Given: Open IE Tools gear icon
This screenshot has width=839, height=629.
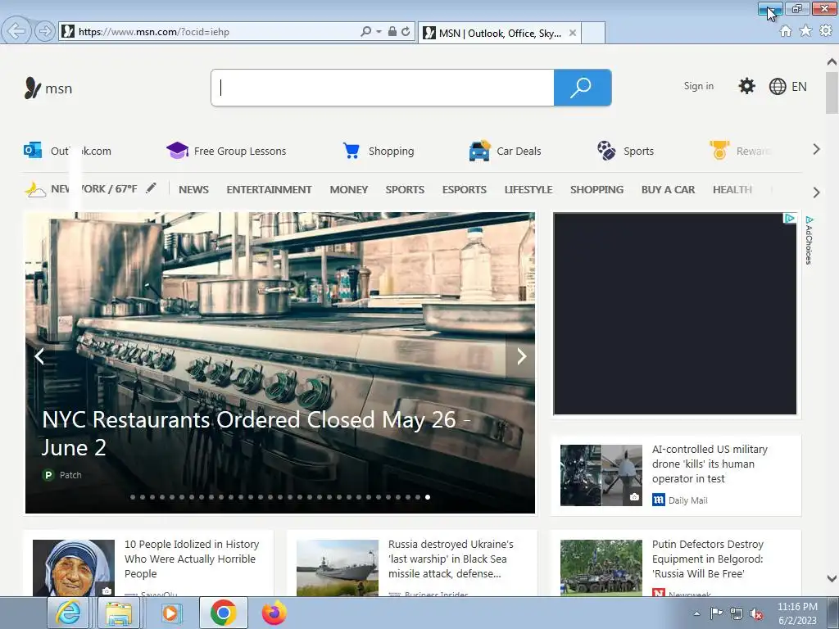Looking at the screenshot, I should 826,31.
